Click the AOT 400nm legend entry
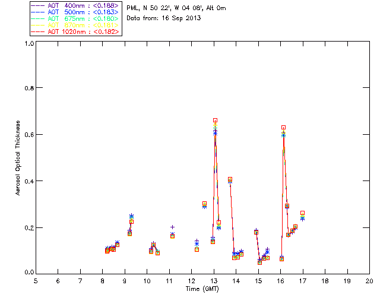 75,5
